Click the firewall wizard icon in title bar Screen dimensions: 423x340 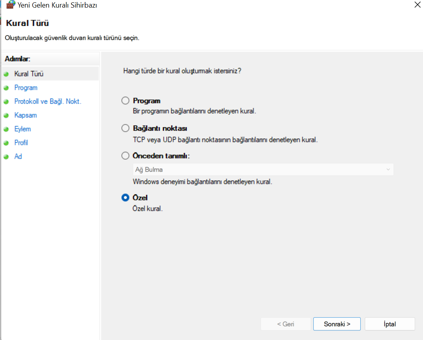click(11, 5)
